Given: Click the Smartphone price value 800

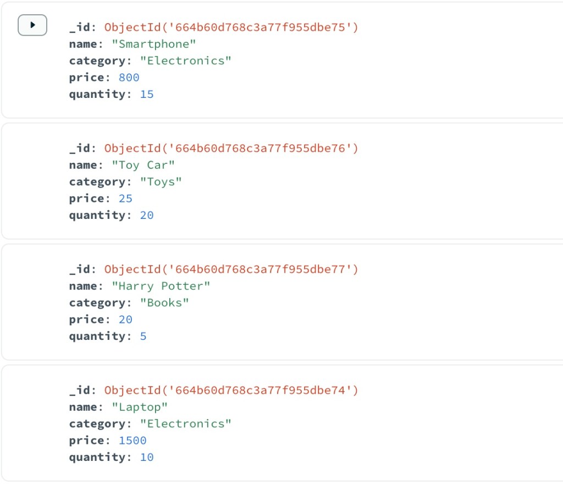Looking at the screenshot, I should 129,78.
